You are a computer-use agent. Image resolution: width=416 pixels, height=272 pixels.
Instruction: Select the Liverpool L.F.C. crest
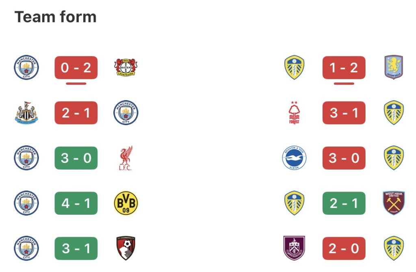pos(126,158)
